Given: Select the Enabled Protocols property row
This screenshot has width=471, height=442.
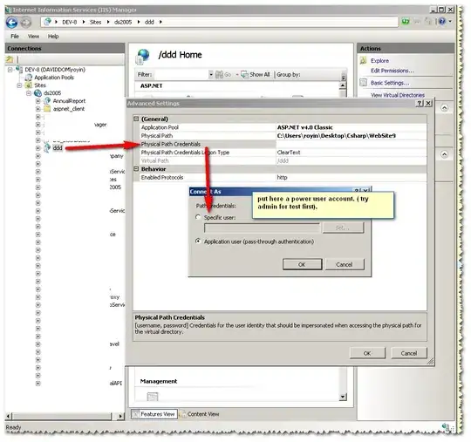Looking at the screenshot, I should coord(280,178).
